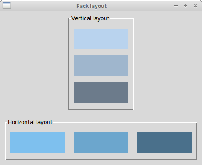The image size is (202, 165).
Task: Click gap between gray-blue and dark slate rectangles
Action: (101, 79)
